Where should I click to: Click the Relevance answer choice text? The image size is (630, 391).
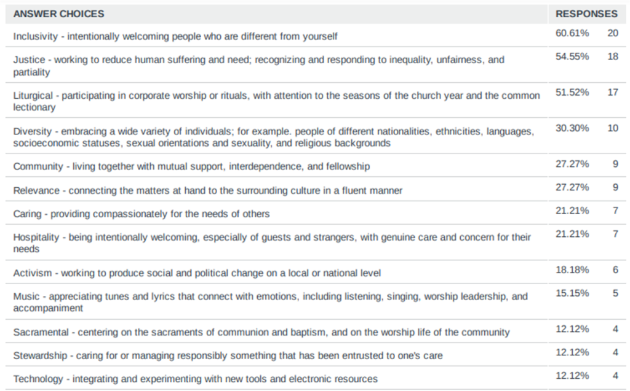[x=208, y=190]
